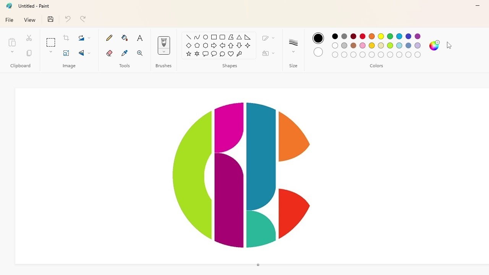Select the Color picker eyedropper tool

pos(125,53)
